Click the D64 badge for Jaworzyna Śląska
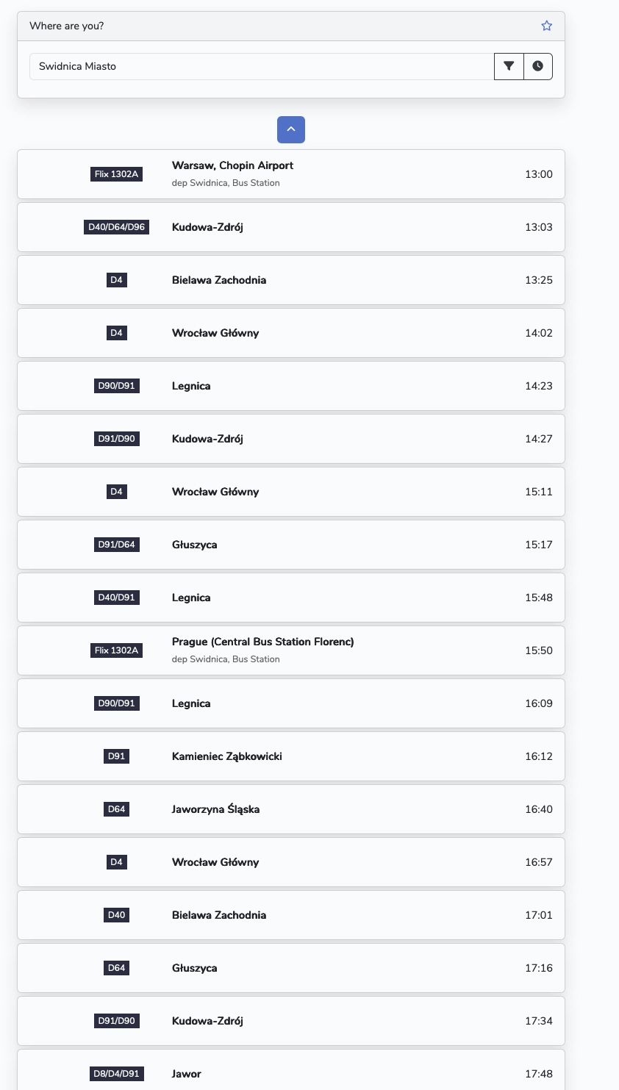Screen dimensions: 619x1090 (x=116, y=809)
